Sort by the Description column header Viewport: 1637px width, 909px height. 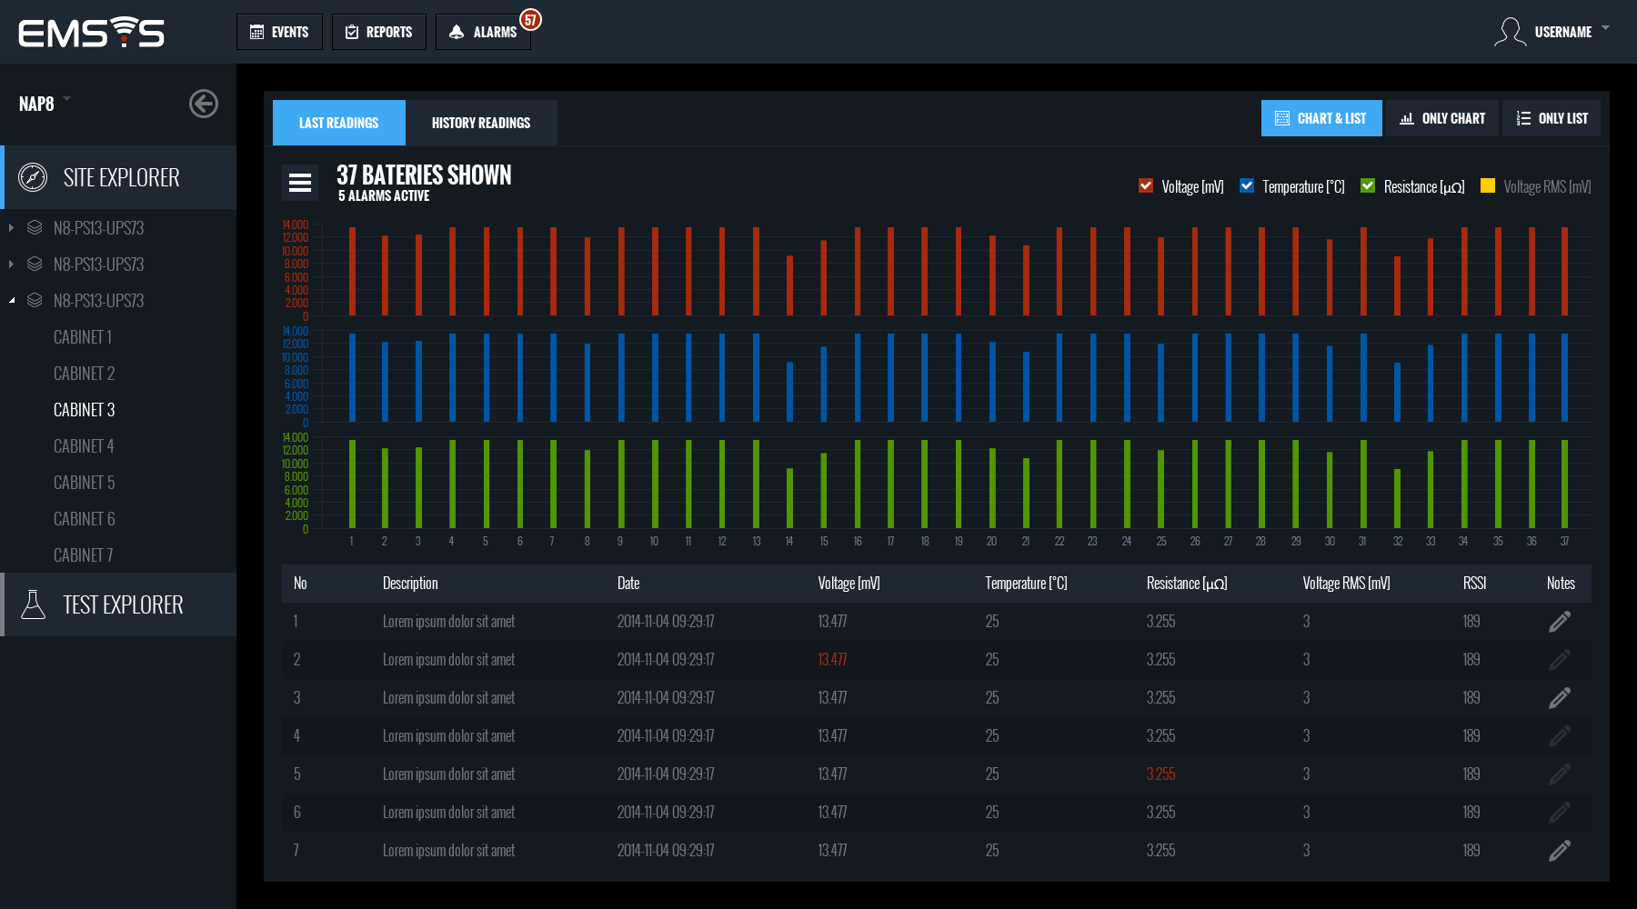[410, 584]
